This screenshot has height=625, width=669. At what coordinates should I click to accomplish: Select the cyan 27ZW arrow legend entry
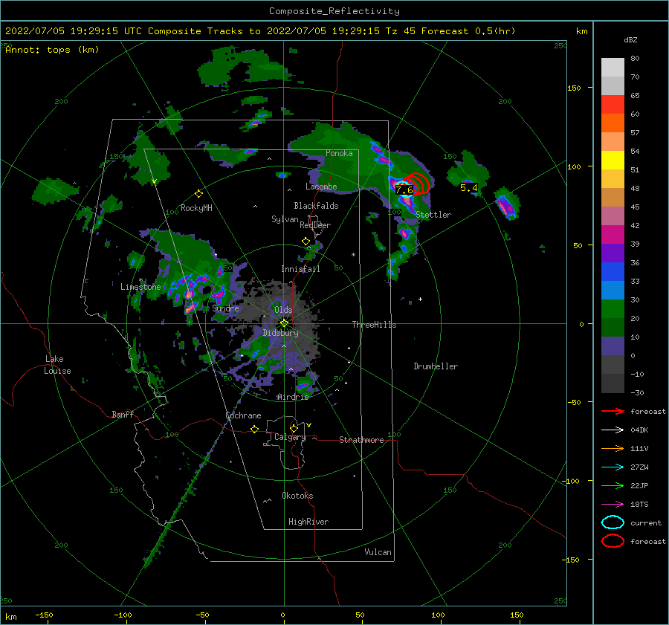coord(613,467)
